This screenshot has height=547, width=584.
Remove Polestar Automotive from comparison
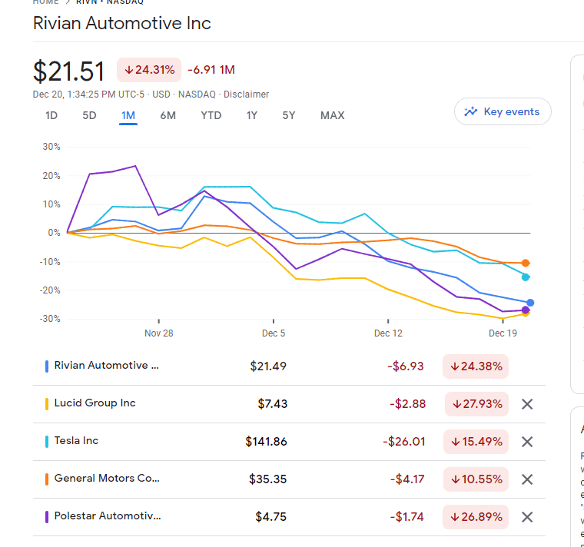coord(527,517)
